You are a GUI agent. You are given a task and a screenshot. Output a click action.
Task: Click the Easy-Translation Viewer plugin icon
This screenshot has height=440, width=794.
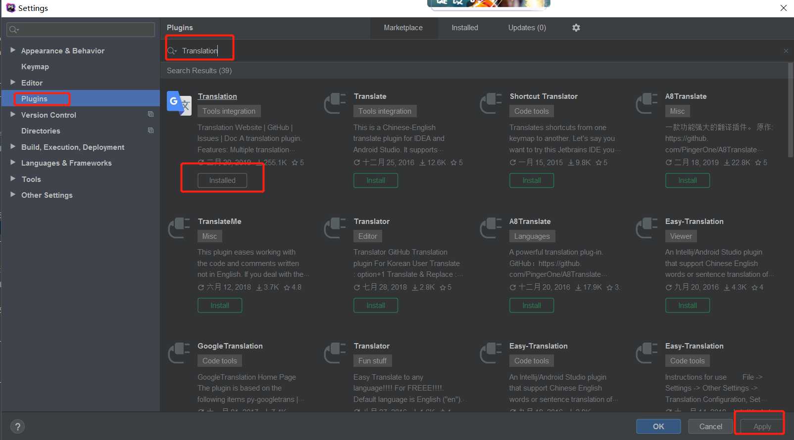646,228
